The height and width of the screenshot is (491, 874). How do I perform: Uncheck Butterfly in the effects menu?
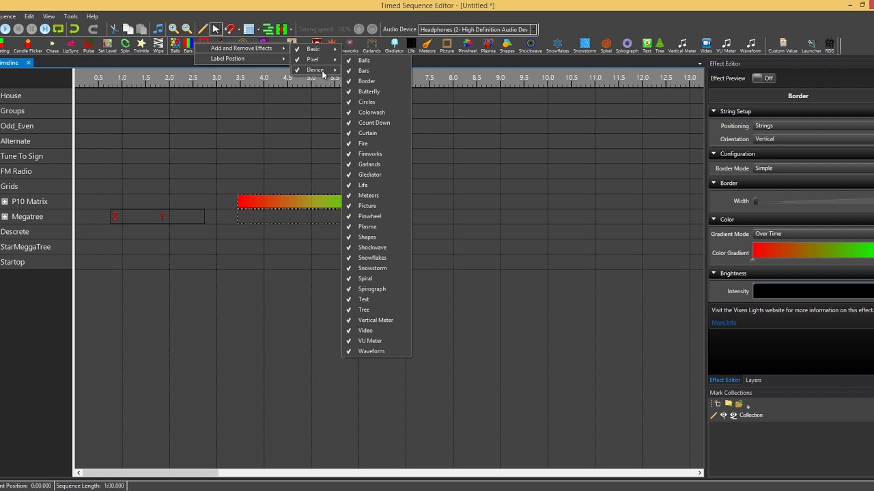pos(377,91)
